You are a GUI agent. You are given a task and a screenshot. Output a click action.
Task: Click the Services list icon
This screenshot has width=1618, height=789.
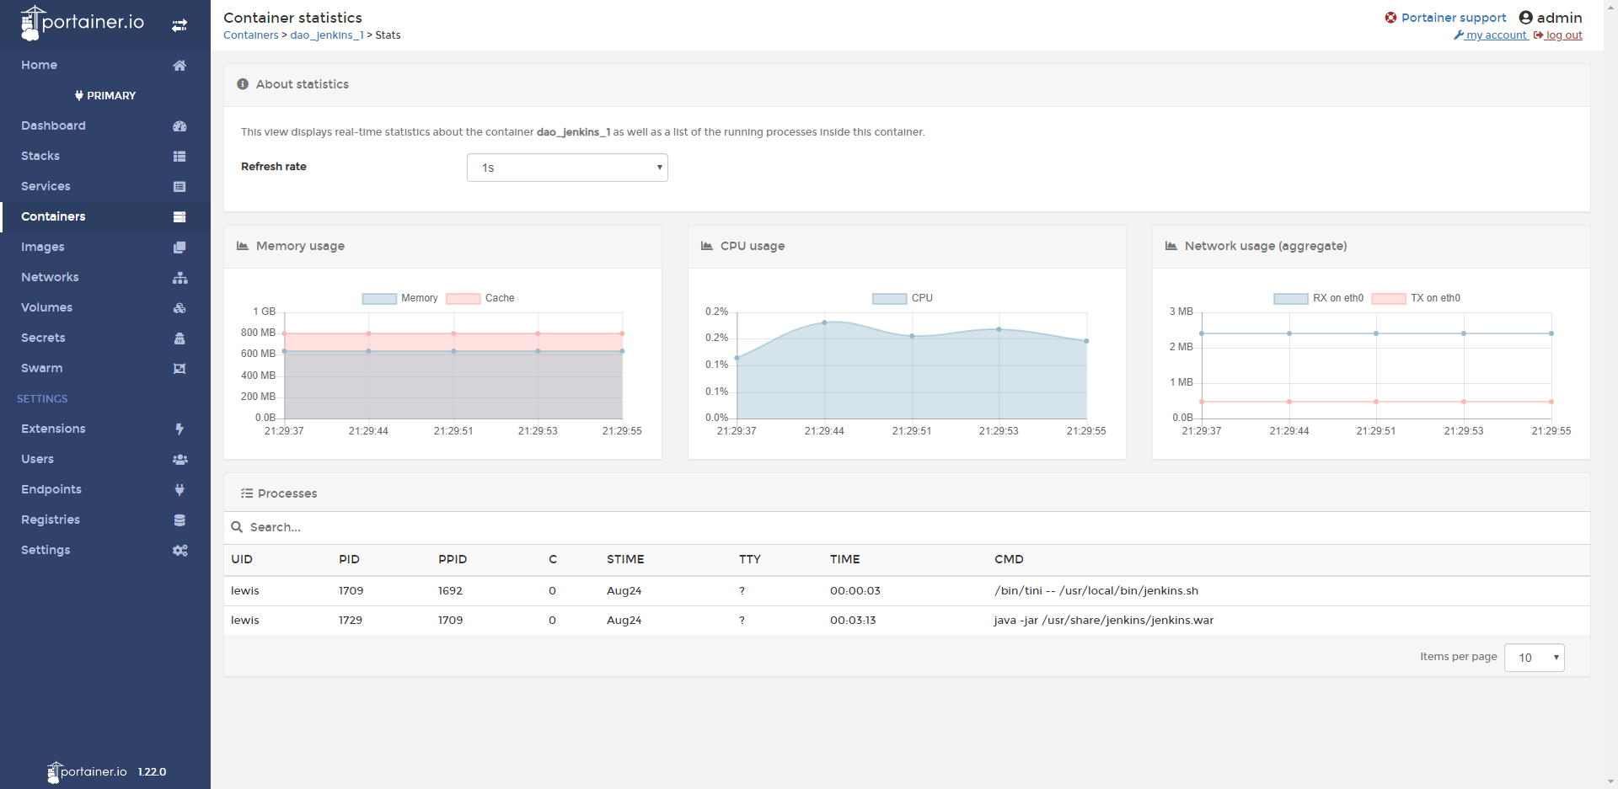tap(179, 186)
